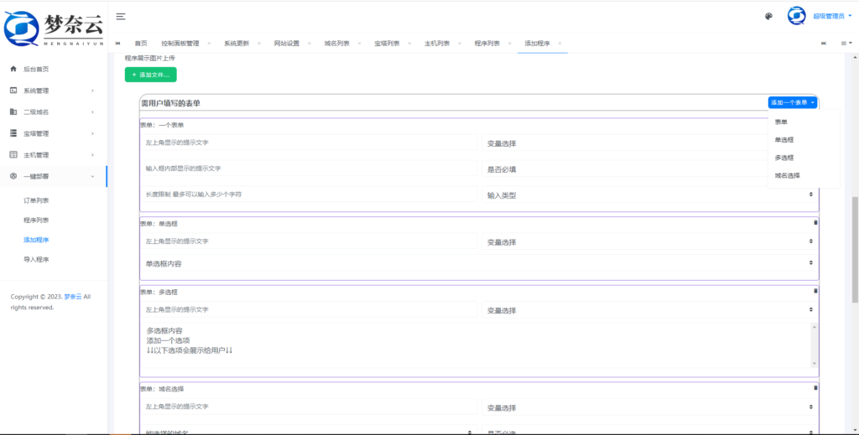Screen dimensions: 859x435
Task: Open the theme palette icon in header
Action: pos(769,16)
